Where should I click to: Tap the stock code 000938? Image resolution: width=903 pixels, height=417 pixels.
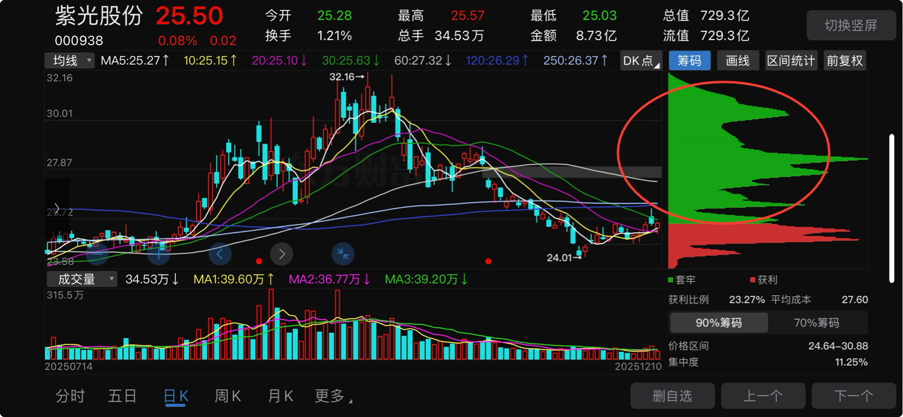tap(79, 41)
